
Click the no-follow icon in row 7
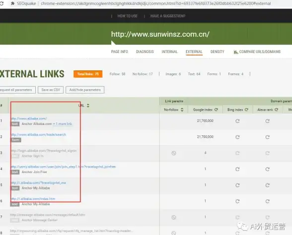coord(174,217)
